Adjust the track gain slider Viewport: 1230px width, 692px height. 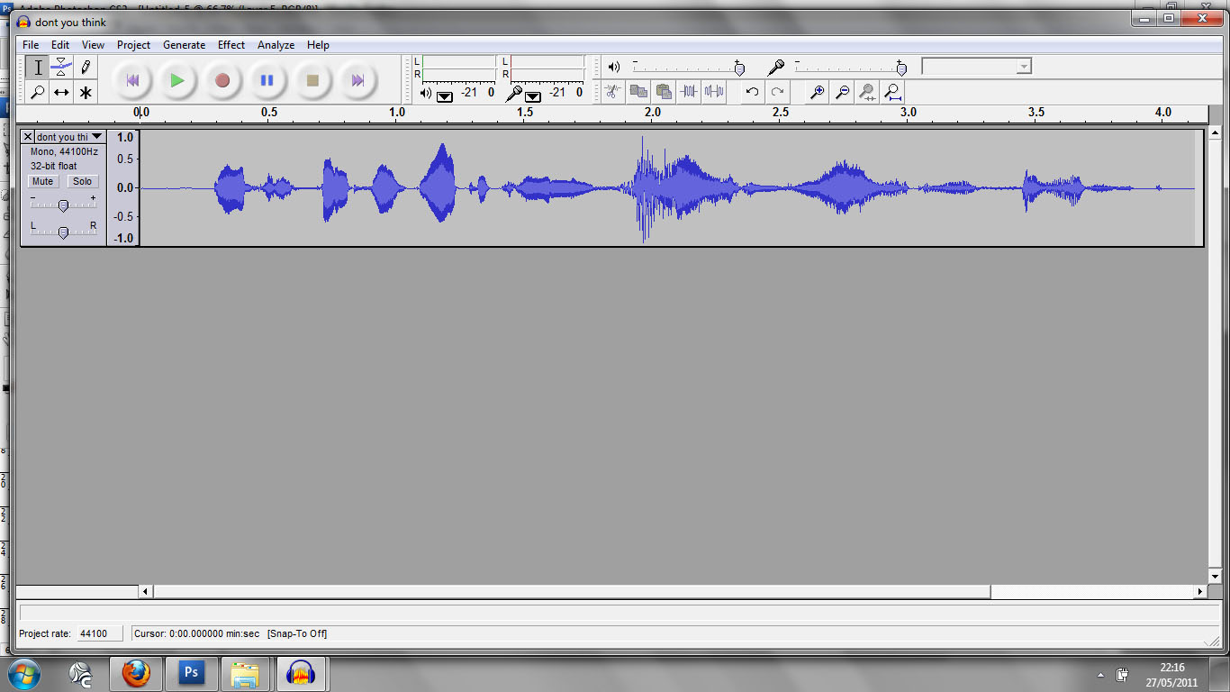[63, 204]
